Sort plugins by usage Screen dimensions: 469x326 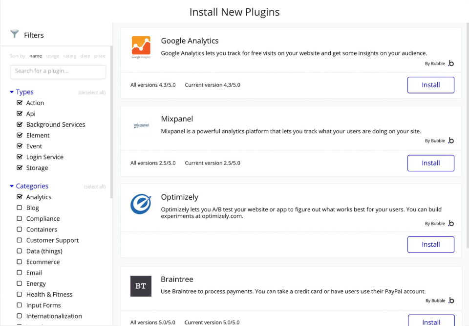click(x=52, y=56)
